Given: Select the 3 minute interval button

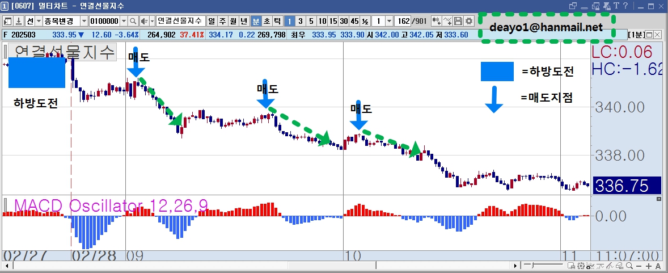Looking at the screenshot, I should point(301,21).
